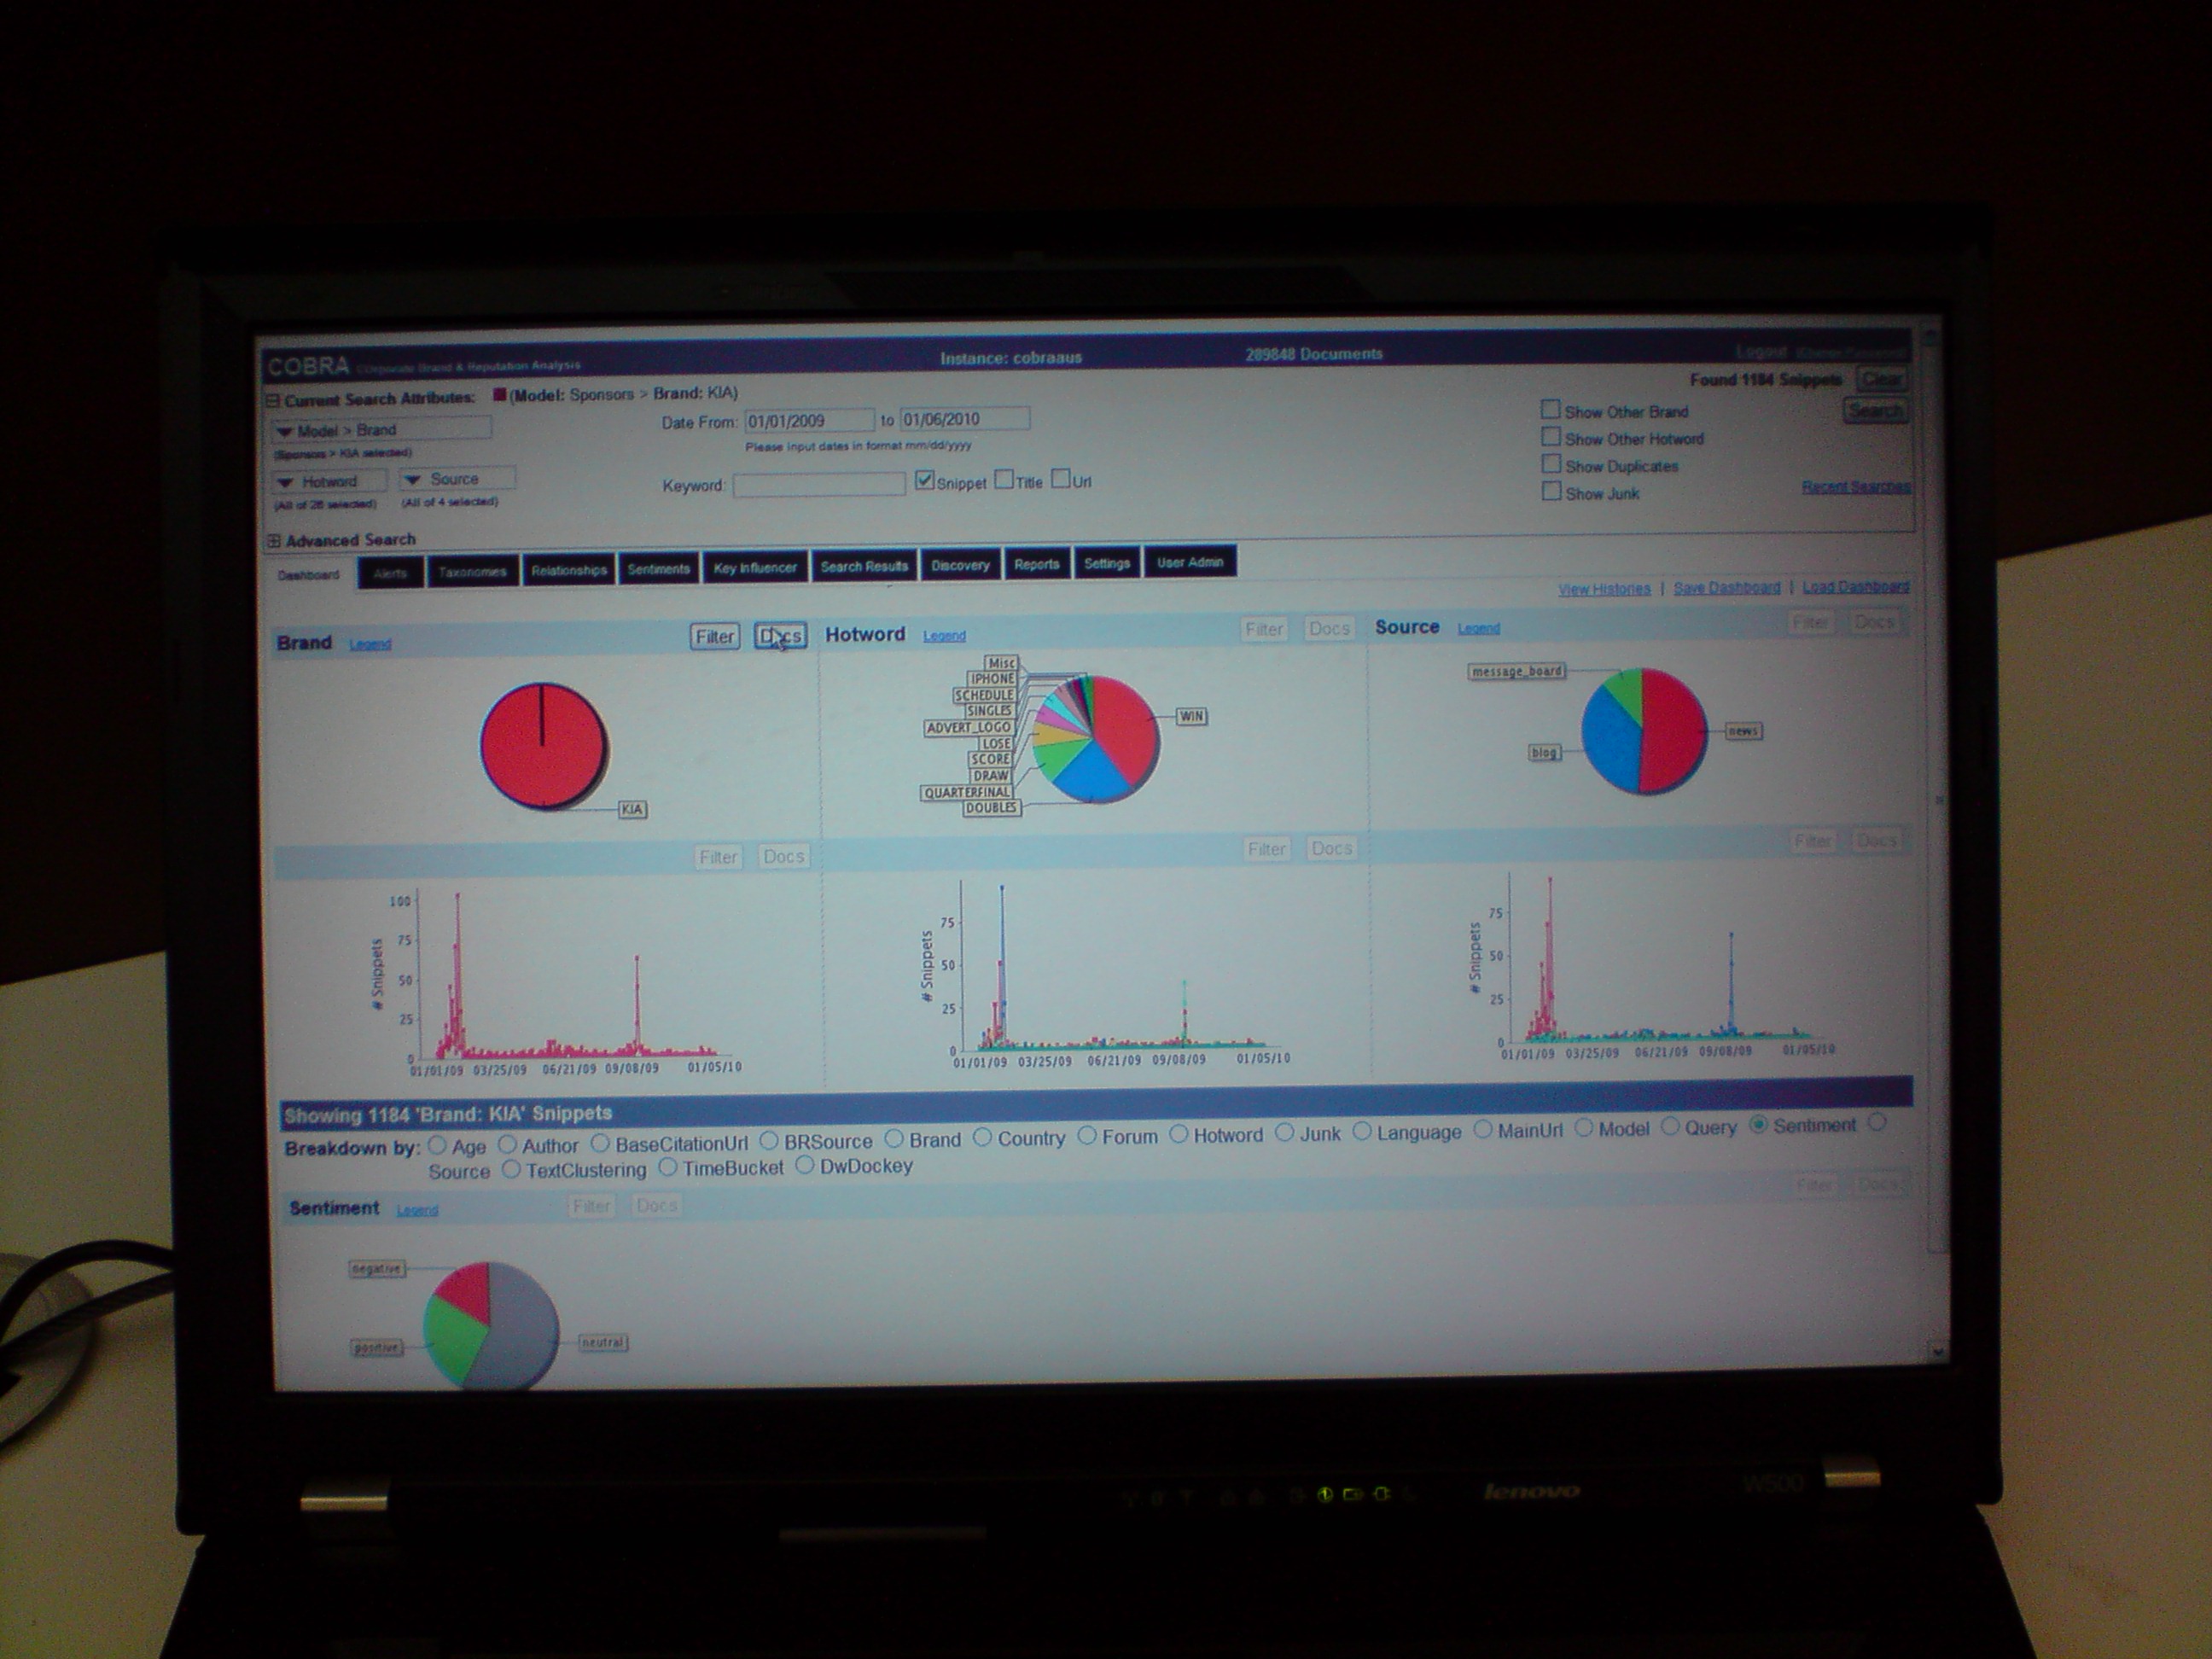Image resolution: width=2212 pixels, height=1659 pixels.
Task: Open the Reports tab
Action: coord(1036,564)
